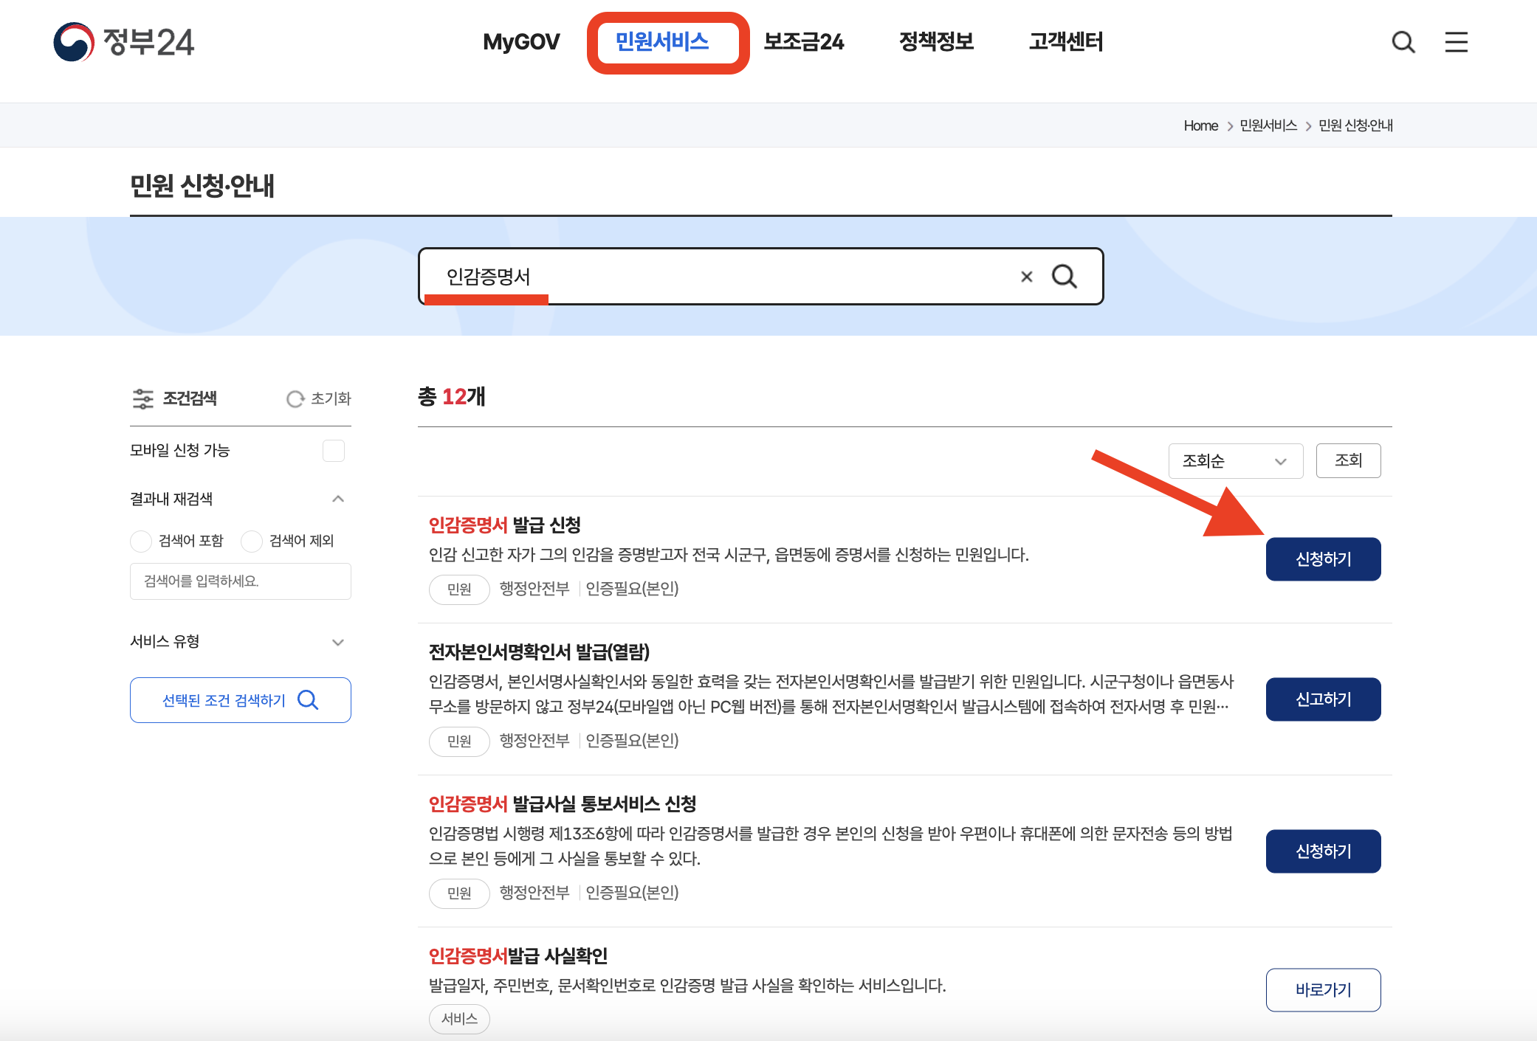Viewport: 1537px width, 1041px height.
Task: Select the 조건검색 filter icon
Action: (x=142, y=398)
